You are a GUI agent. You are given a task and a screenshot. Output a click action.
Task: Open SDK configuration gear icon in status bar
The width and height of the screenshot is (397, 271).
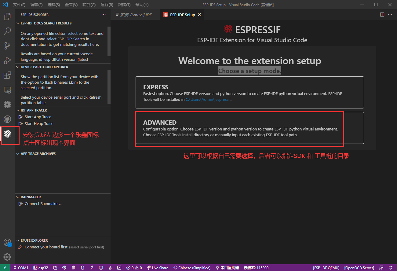pyautogui.click(x=64, y=268)
